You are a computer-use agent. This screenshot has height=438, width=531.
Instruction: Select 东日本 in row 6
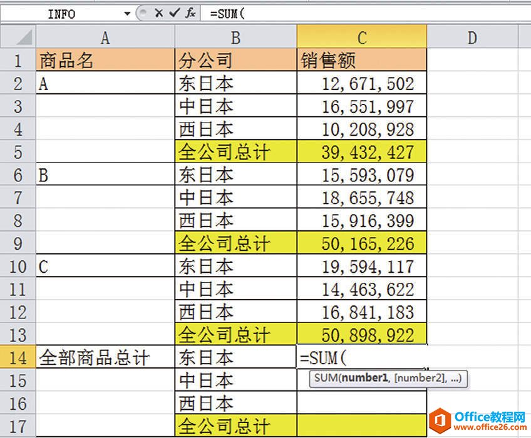235,175
